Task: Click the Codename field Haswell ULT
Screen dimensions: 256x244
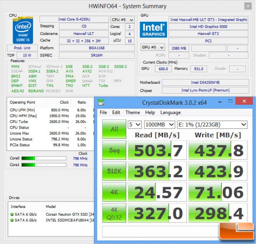Action: point(84,34)
